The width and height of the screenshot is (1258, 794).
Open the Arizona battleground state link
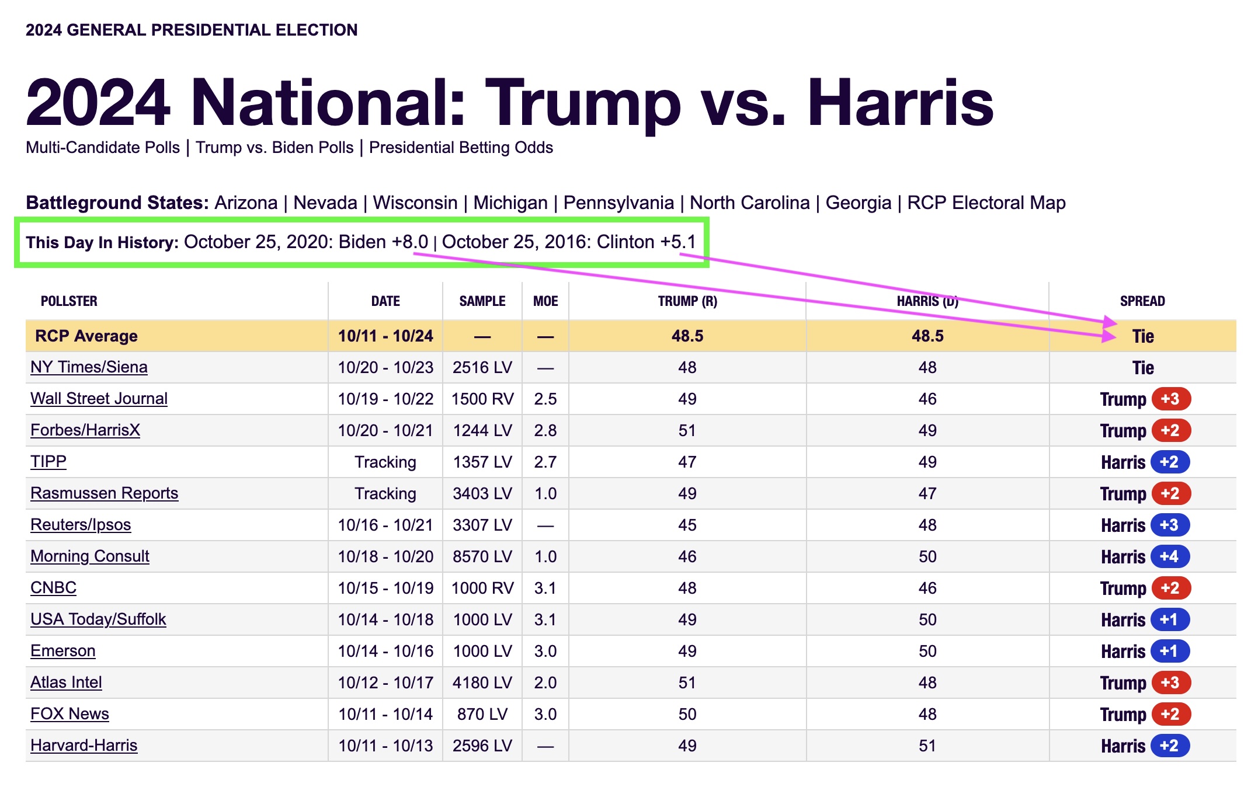coord(246,203)
